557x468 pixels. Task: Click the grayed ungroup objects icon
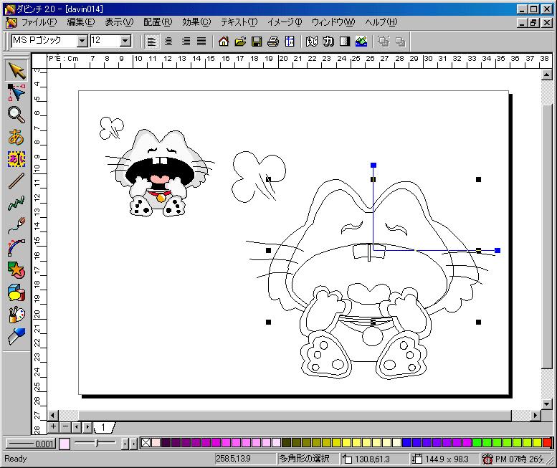click(400, 42)
